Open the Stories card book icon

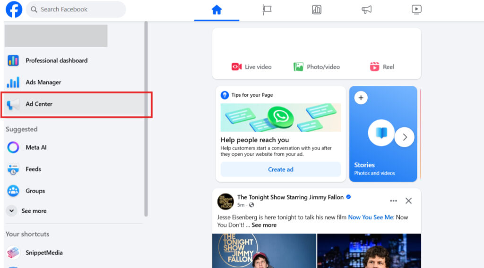click(x=381, y=133)
